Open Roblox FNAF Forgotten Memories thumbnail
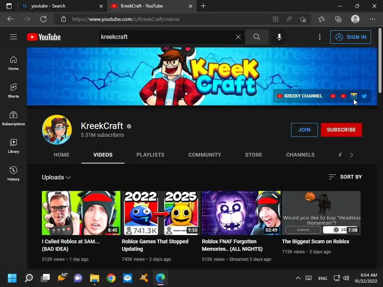The width and height of the screenshot is (383, 287). click(x=241, y=213)
